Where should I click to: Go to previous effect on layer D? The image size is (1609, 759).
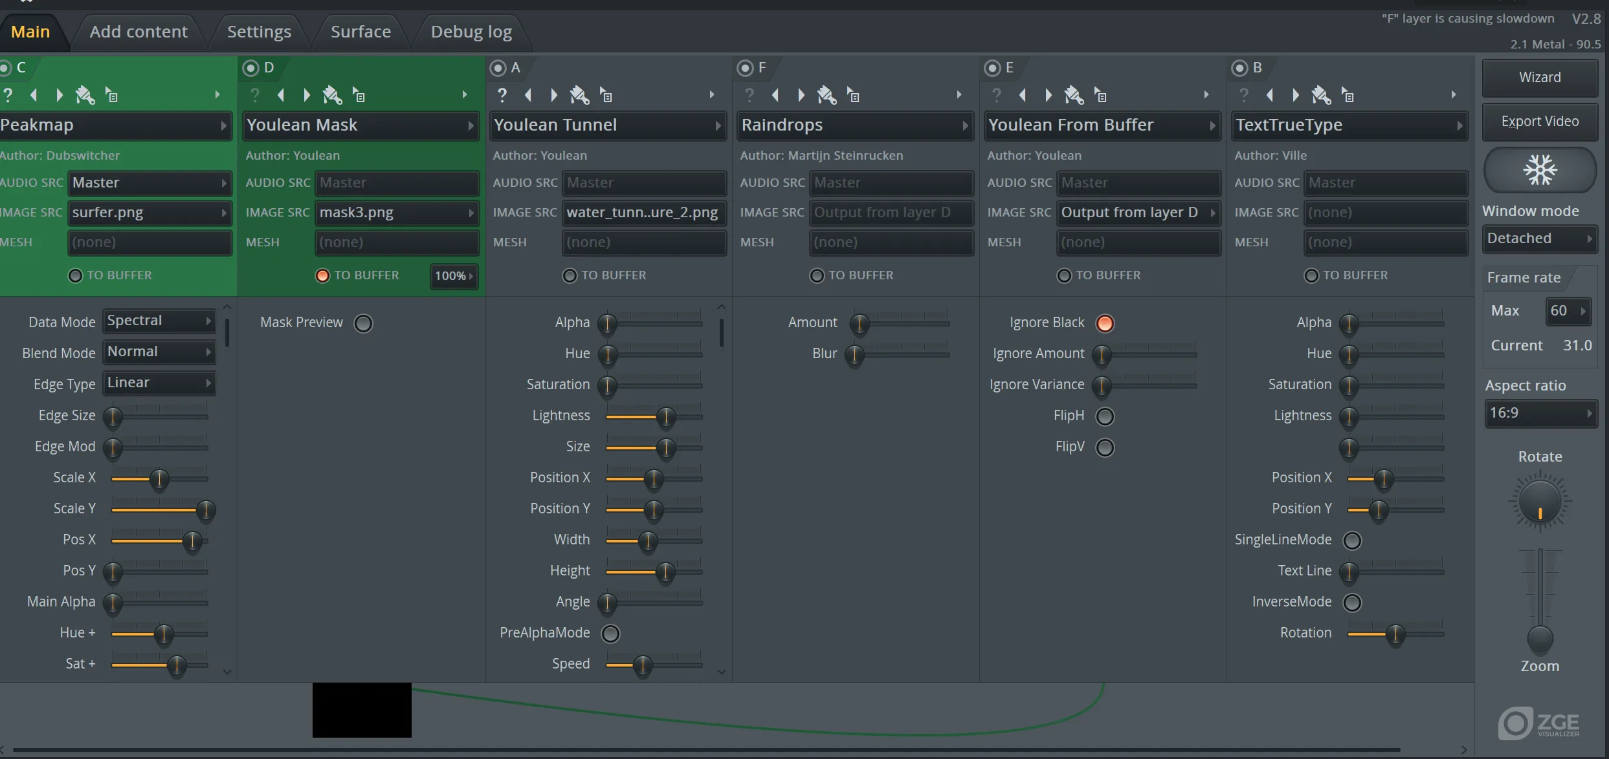pos(281,95)
